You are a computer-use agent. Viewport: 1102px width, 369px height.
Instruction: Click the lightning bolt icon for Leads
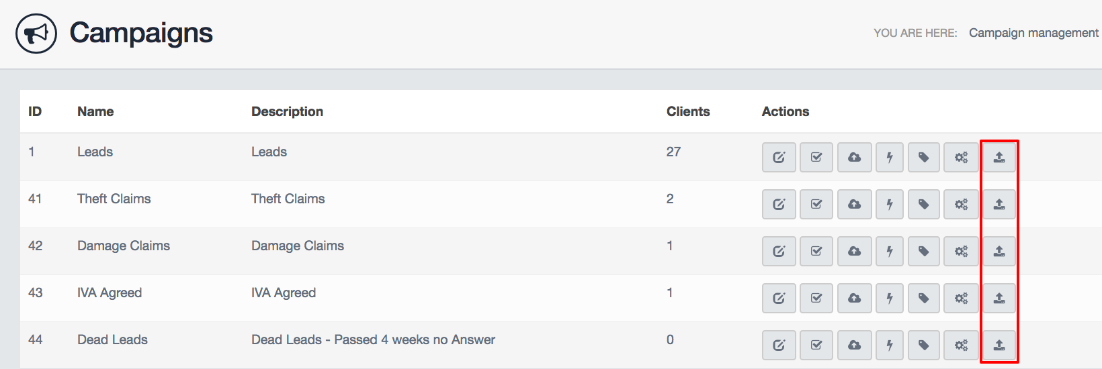[890, 158]
